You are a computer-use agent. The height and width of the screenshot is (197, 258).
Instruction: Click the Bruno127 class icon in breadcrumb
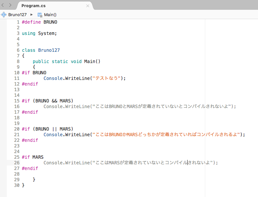tap(4, 15)
